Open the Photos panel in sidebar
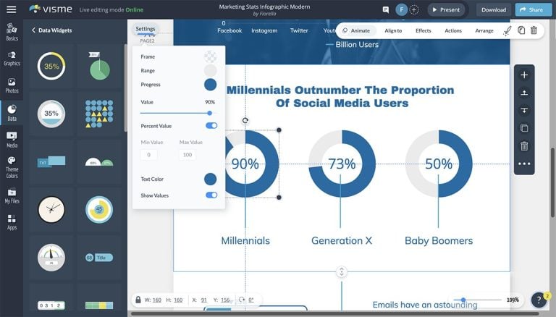 12,85
